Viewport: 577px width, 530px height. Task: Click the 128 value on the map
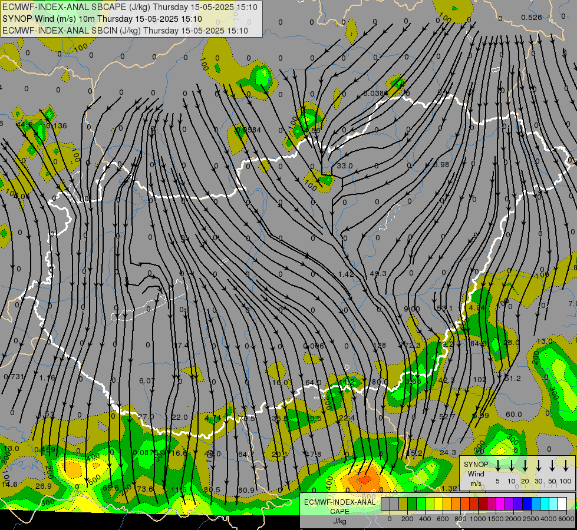pyautogui.click(x=379, y=345)
